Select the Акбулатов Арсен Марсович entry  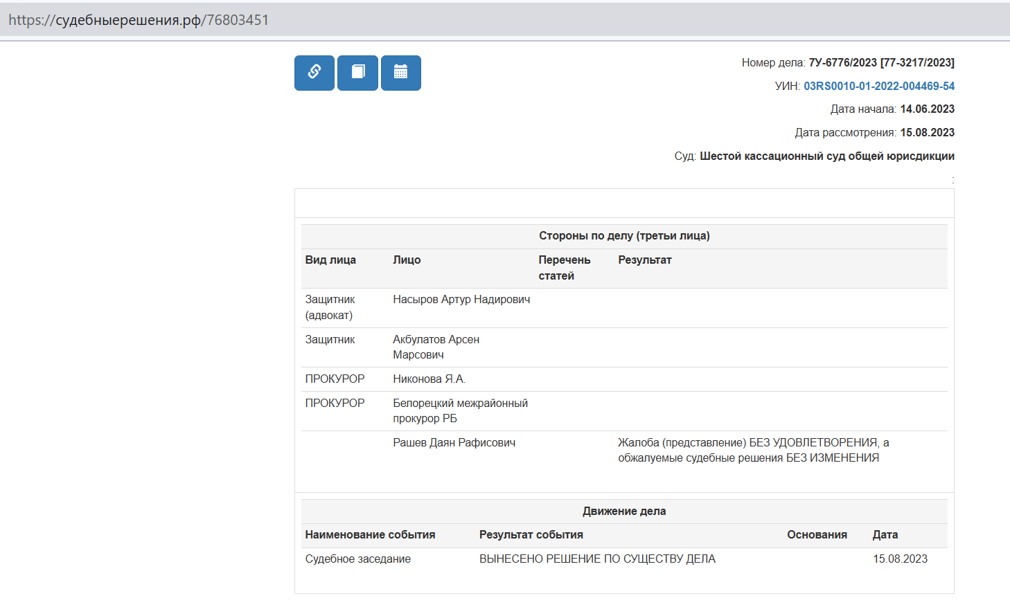click(x=436, y=347)
